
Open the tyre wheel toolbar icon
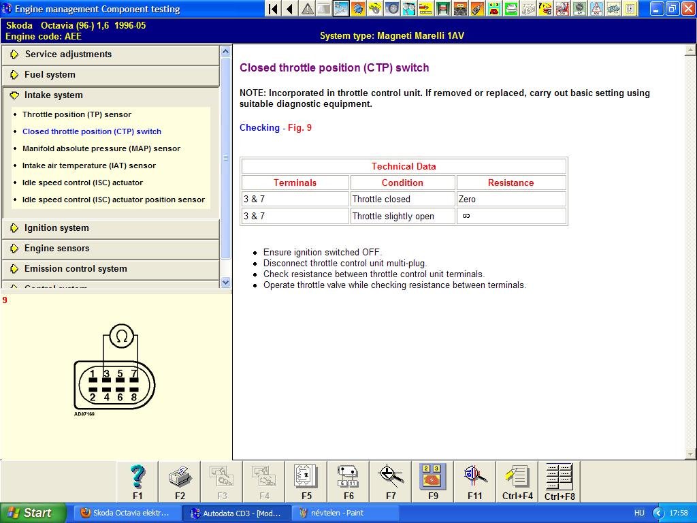(x=392, y=8)
